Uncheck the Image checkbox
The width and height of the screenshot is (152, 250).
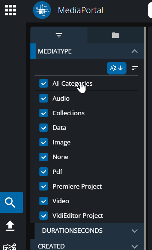tap(44, 142)
